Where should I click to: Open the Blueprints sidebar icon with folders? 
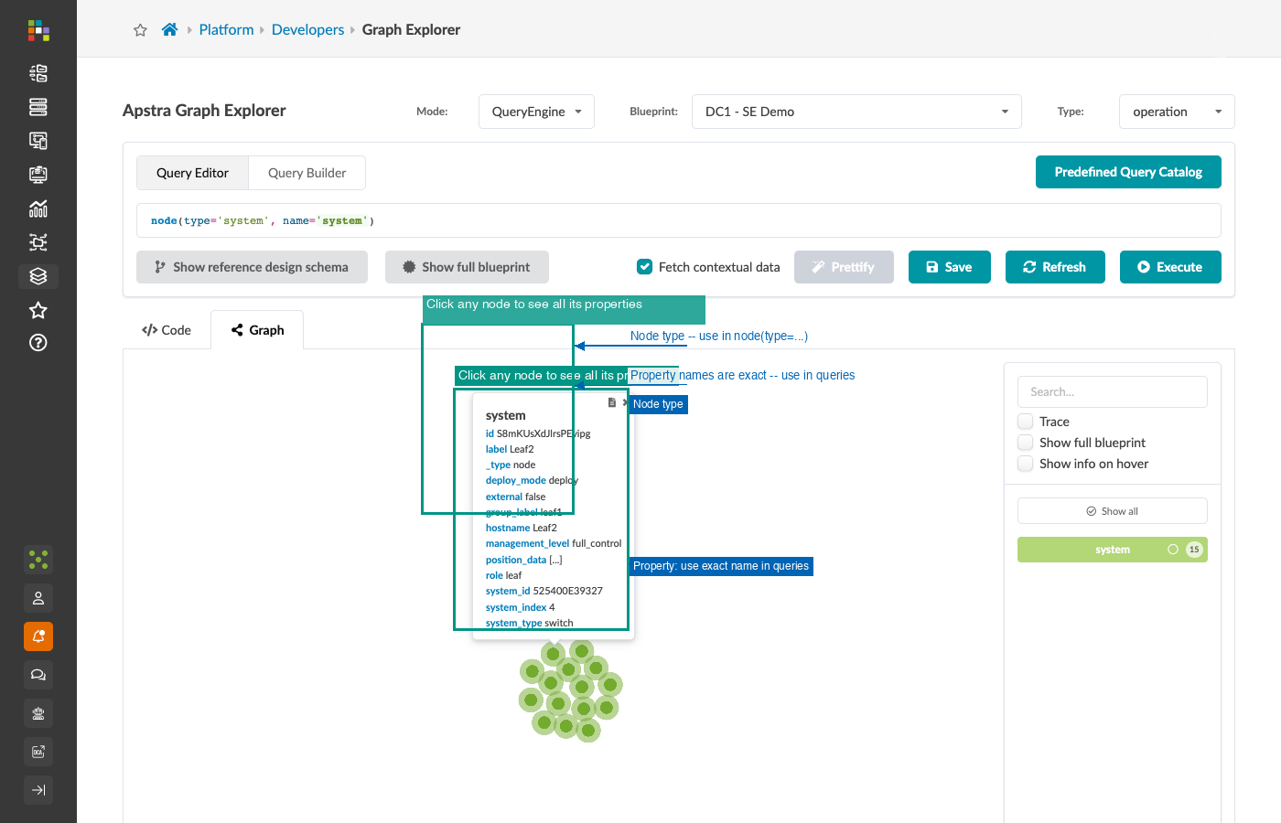[x=38, y=73]
